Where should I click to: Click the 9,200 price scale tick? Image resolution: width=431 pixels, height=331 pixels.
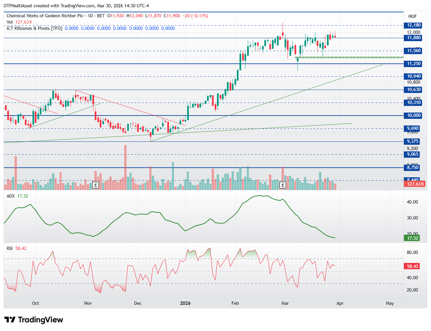[x=412, y=148]
